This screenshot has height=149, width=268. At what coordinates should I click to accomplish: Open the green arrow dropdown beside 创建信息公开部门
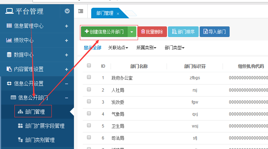[x=132, y=32]
